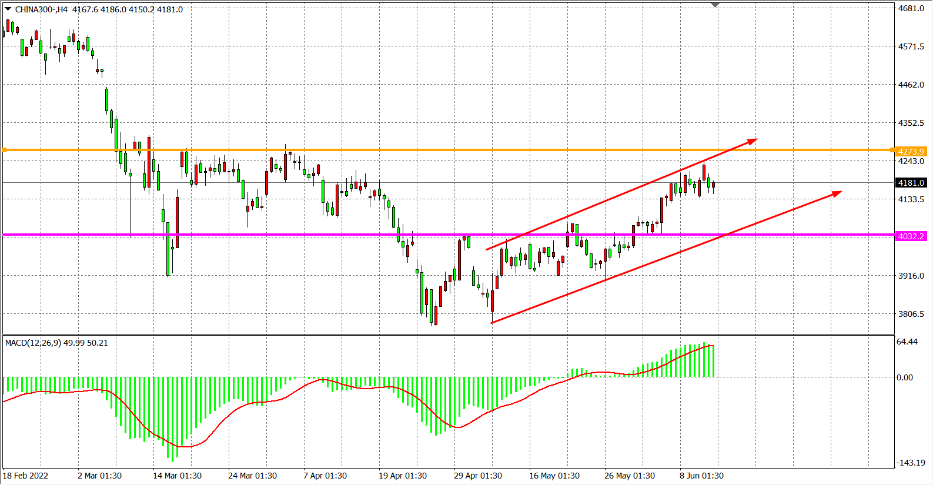Click the orange 4273.9 price label

click(x=911, y=152)
